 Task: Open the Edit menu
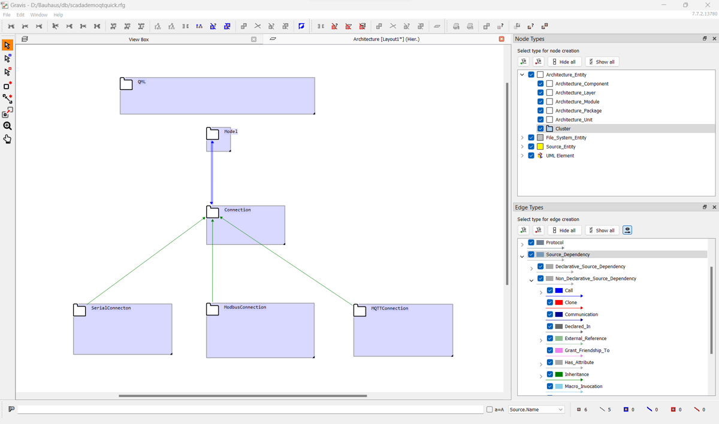(20, 15)
